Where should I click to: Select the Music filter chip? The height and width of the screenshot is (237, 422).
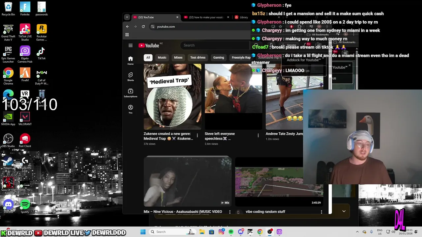click(x=162, y=58)
